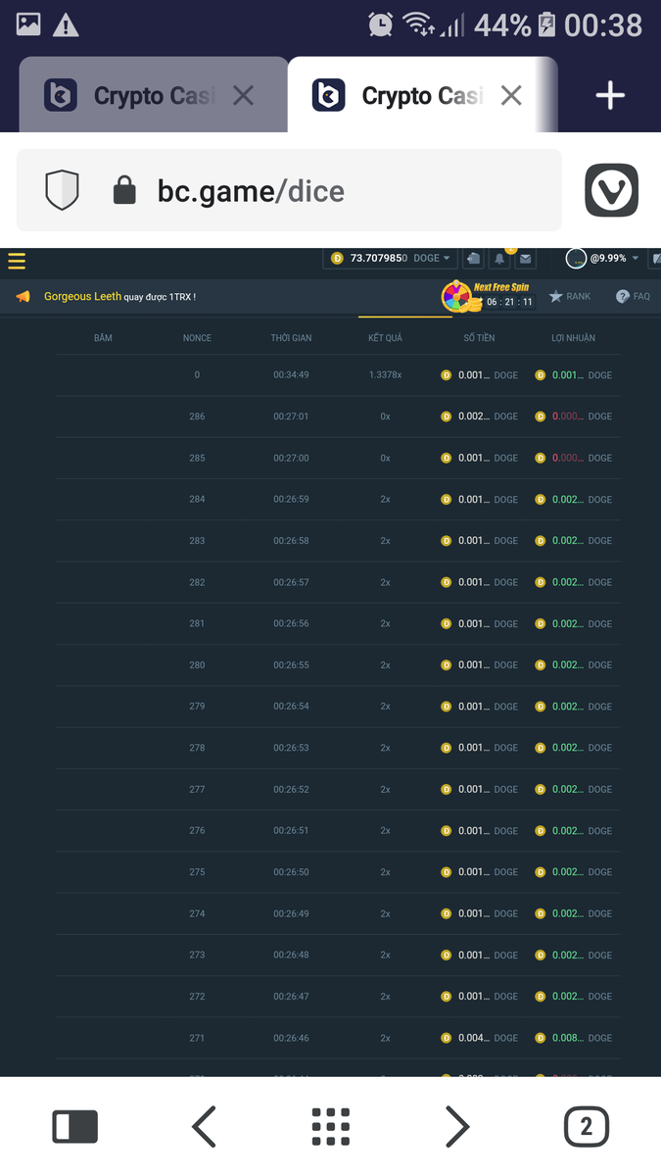Open a new browser tab with plus
The height and width of the screenshot is (1176, 661).
610,95
